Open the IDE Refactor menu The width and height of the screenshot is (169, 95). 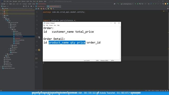(x=24, y=1)
